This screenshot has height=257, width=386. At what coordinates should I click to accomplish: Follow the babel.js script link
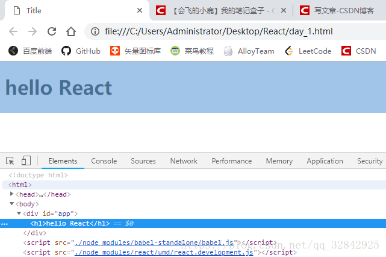154,243
